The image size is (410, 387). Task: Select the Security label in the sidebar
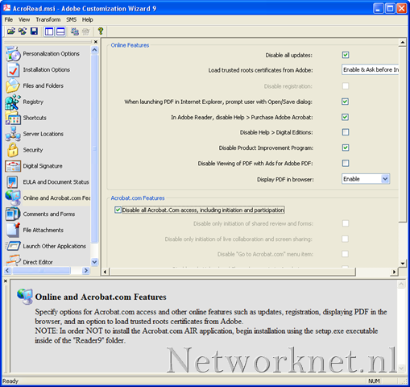tap(33, 150)
